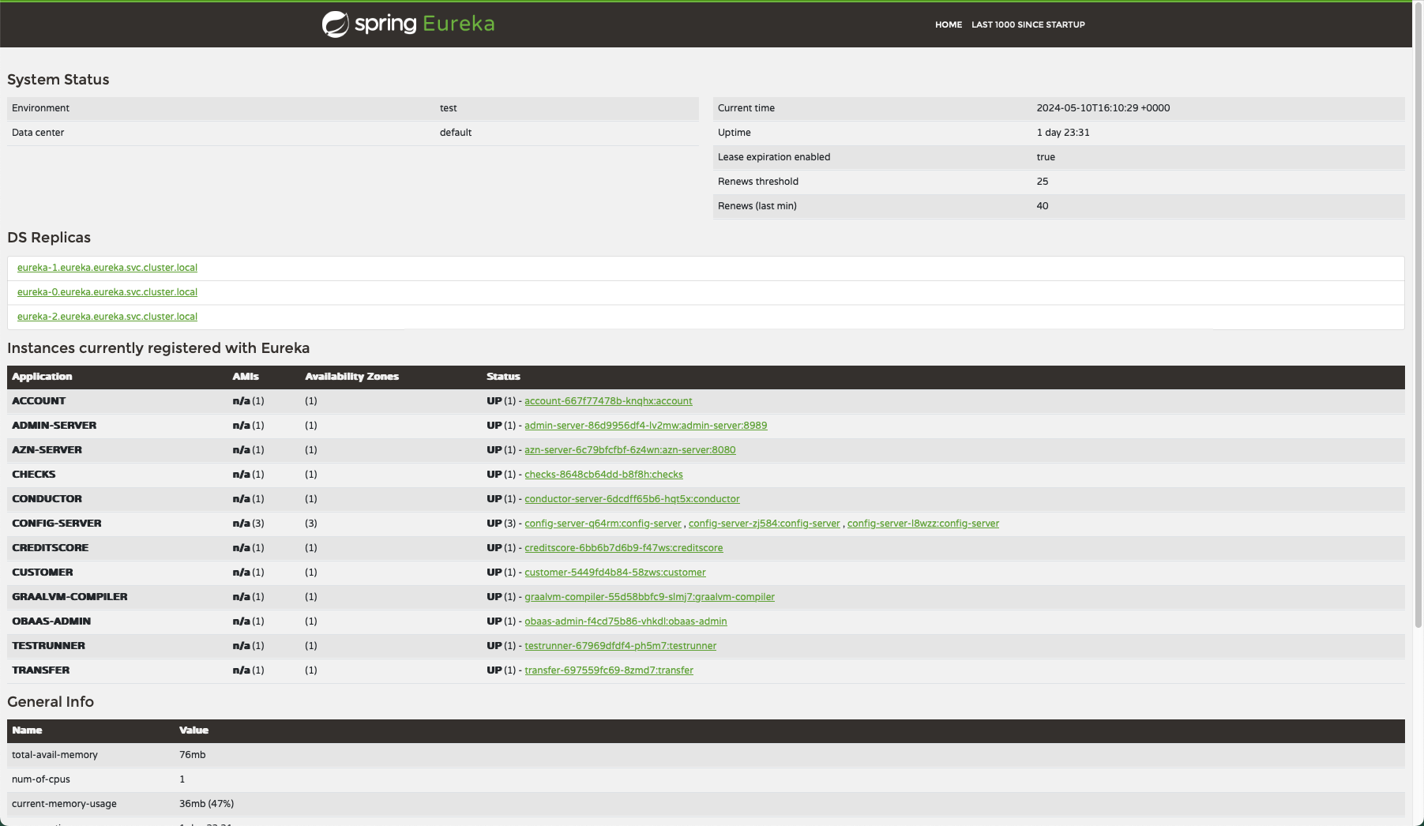Open eureka-0 replica link
The width and height of the screenshot is (1424, 826).
(107, 292)
